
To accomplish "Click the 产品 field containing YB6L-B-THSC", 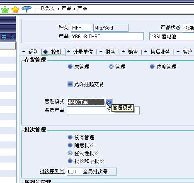I will point(107,37).
